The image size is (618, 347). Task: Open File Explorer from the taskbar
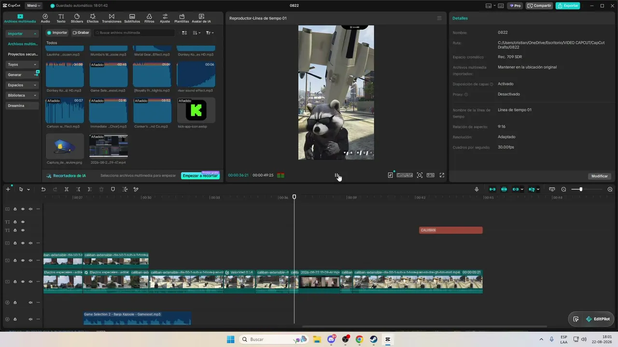click(x=317, y=339)
